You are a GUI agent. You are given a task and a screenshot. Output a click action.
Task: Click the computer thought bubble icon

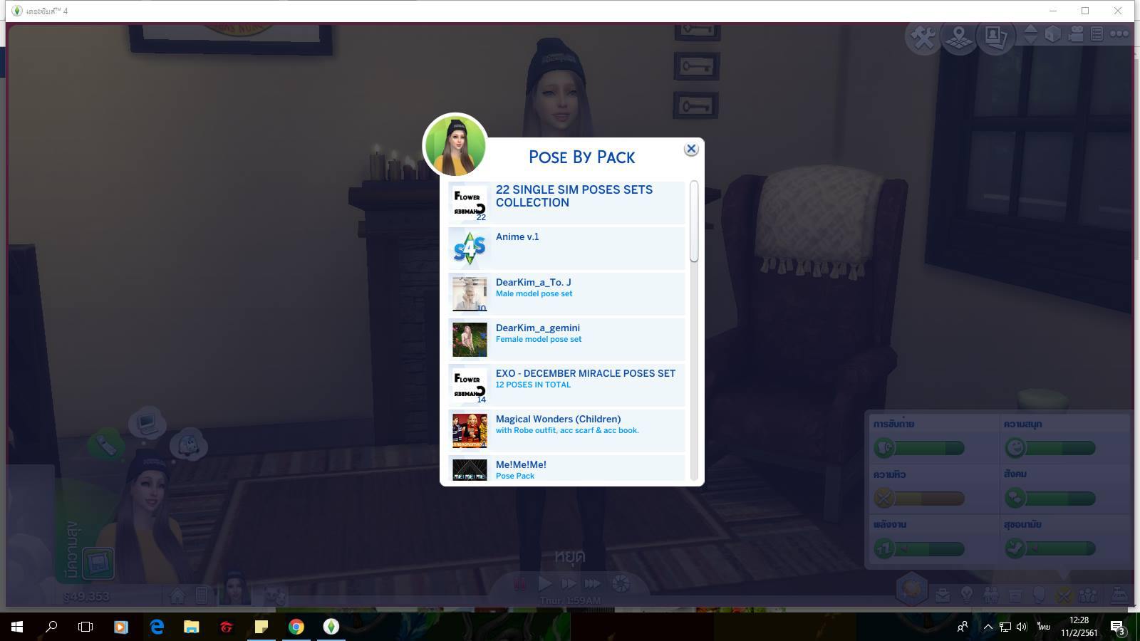tap(147, 424)
